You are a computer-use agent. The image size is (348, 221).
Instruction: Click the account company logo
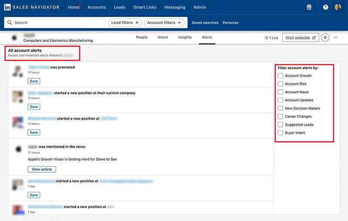click(14, 38)
